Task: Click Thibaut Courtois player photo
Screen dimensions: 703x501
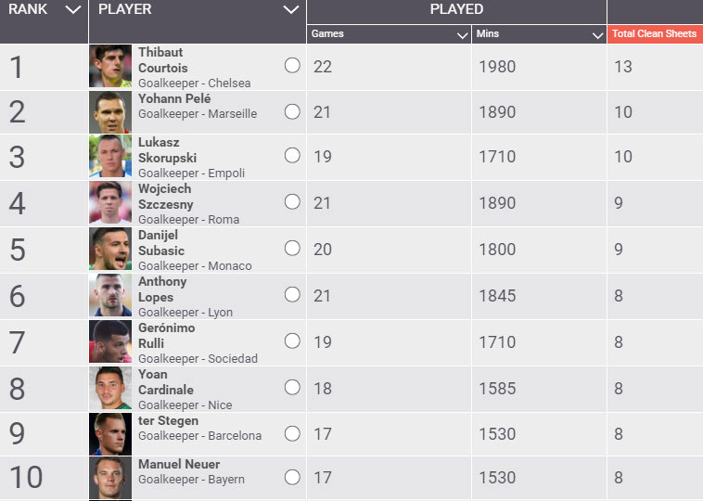Action: (x=110, y=67)
